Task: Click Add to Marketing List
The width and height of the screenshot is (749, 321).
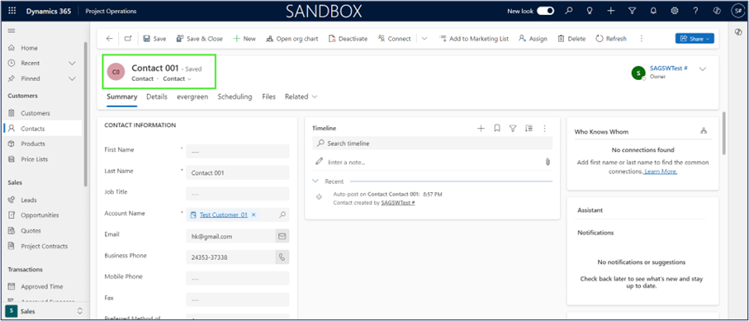Action: (x=474, y=39)
